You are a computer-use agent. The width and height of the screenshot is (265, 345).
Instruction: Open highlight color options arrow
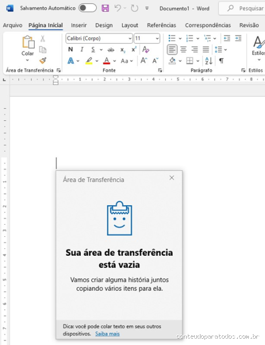click(97, 61)
